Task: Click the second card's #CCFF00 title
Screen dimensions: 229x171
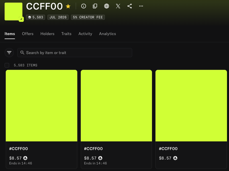Action: pyautogui.click(x=93, y=149)
